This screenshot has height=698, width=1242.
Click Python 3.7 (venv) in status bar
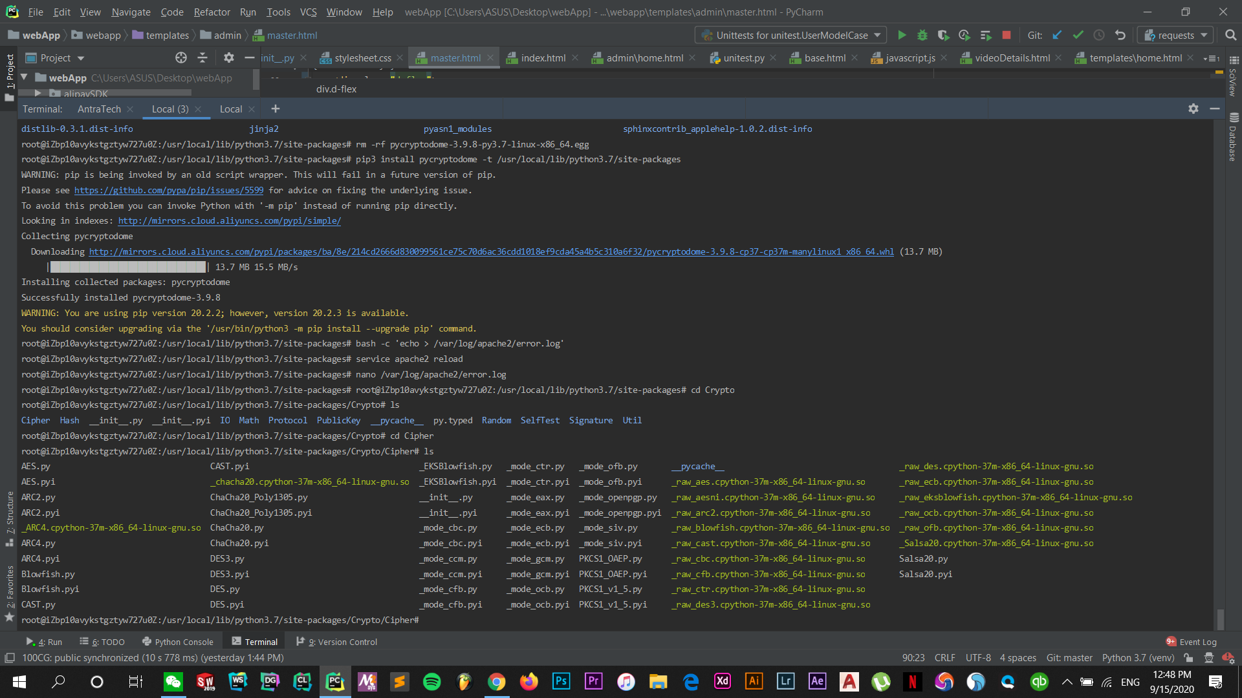click(x=1137, y=657)
